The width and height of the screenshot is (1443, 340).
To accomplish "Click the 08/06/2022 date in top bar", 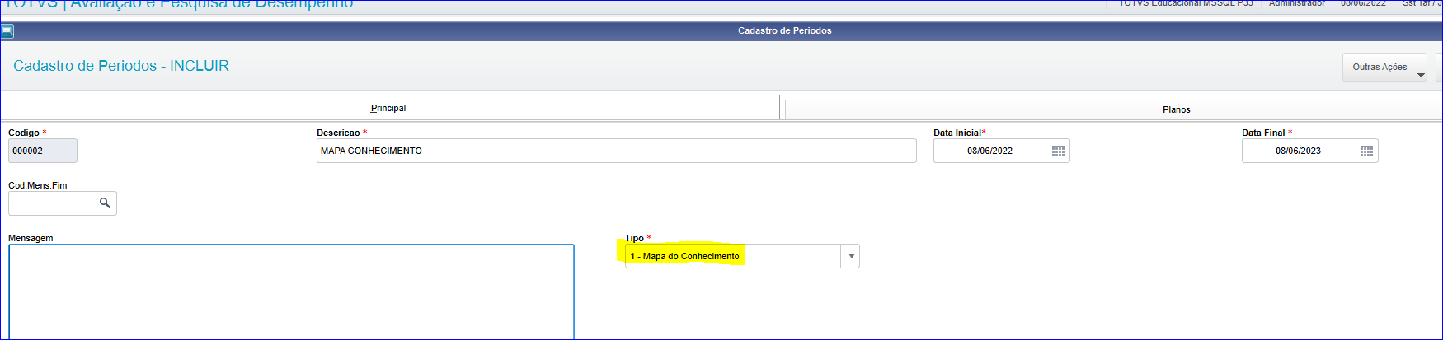I will (1363, 3).
